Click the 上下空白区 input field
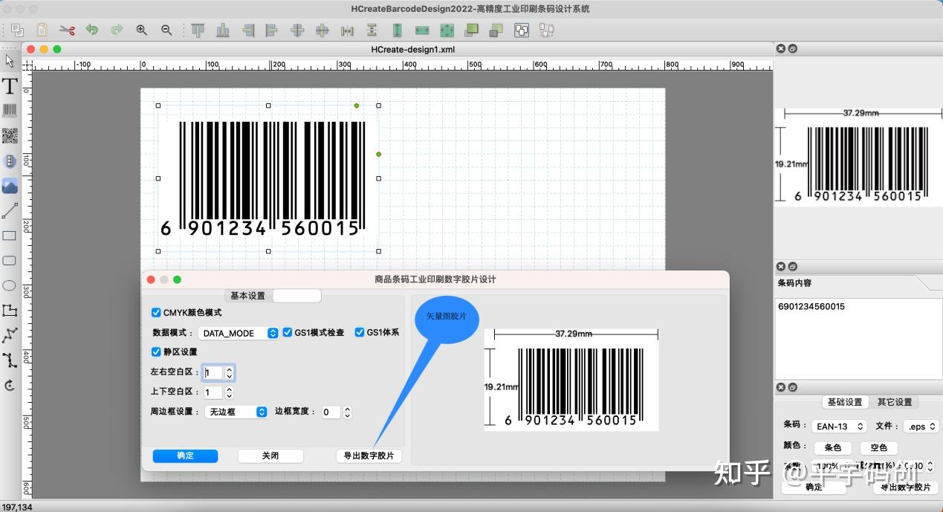943x512 pixels. click(213, 392)
